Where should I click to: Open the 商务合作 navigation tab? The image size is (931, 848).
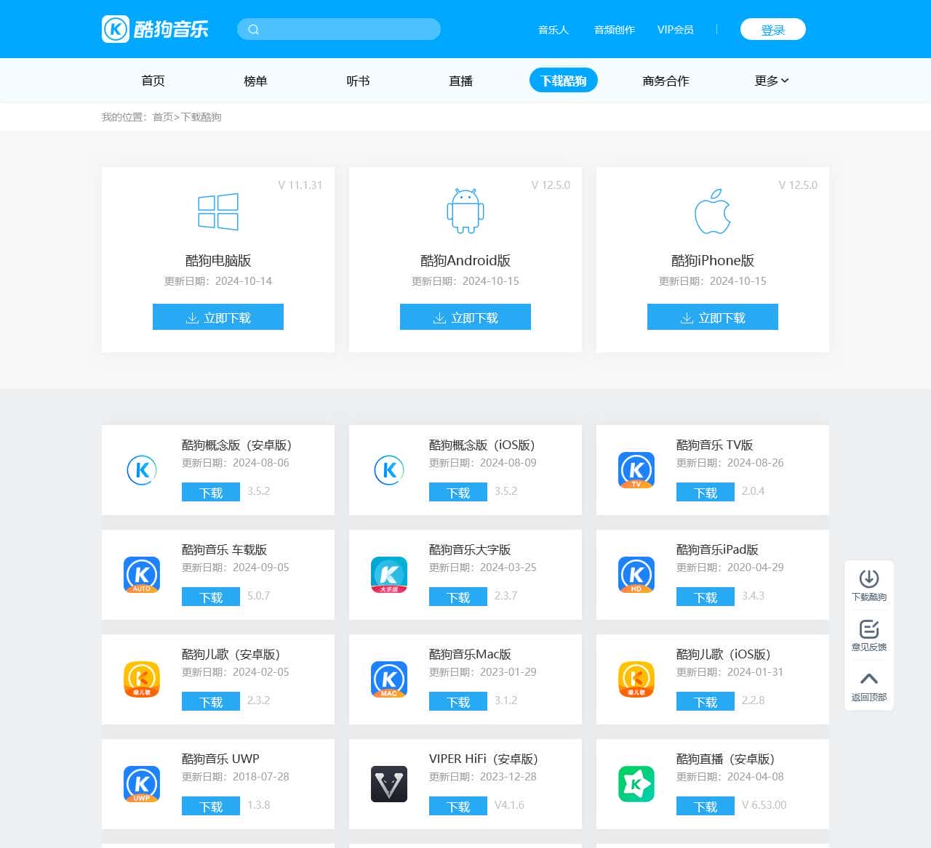click(666, 81)
